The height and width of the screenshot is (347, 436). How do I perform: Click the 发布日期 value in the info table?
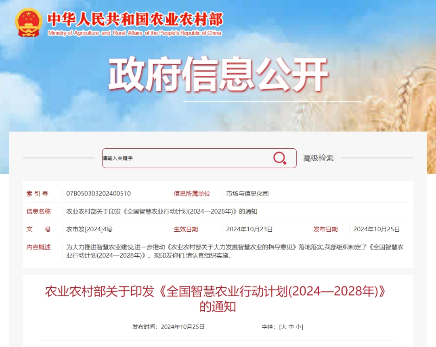coord(376,229)
